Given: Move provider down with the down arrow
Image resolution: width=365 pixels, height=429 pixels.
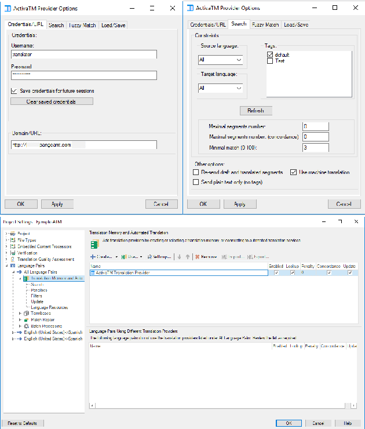Looking at the screenshot, I should (180, 257).
